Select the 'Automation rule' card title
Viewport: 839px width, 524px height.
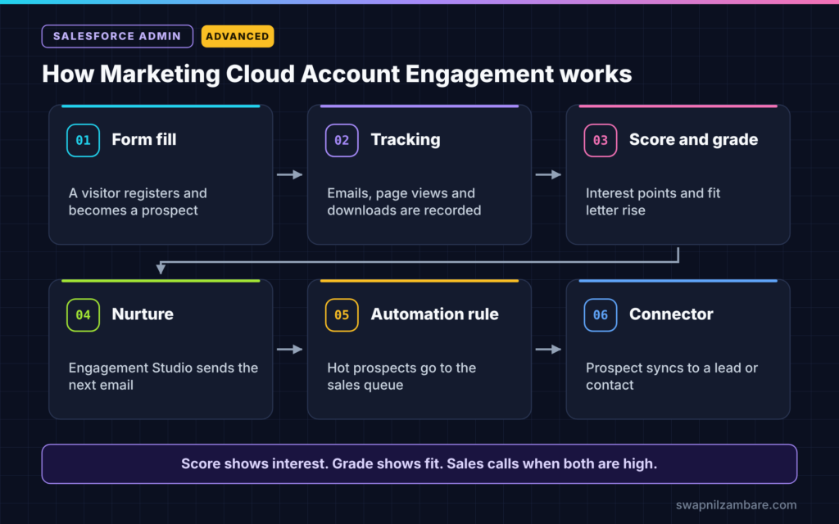[x=434, y=314]
